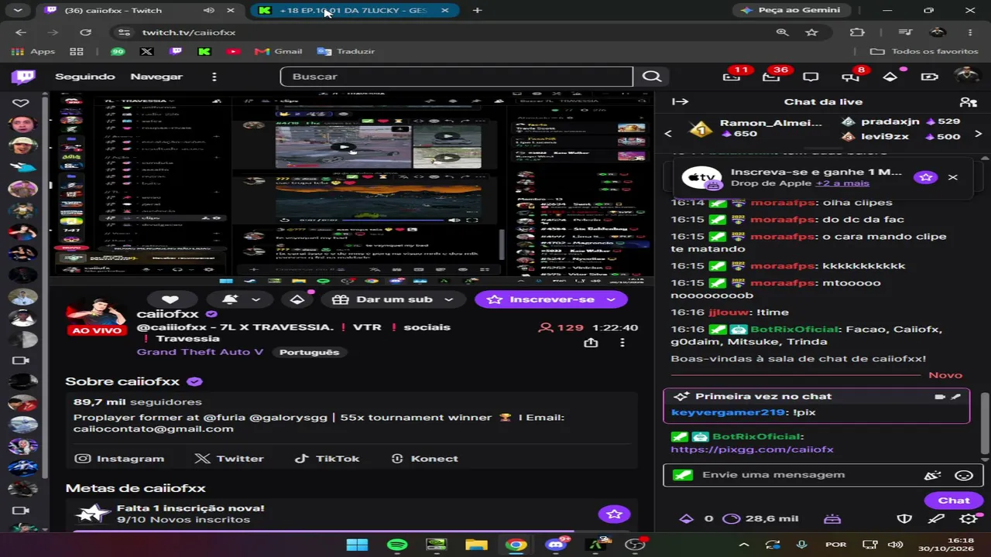This screenshot has width=991, height=557.
Task: Switch to the 7LUCKY browser tab
Action: pos(355,11)
